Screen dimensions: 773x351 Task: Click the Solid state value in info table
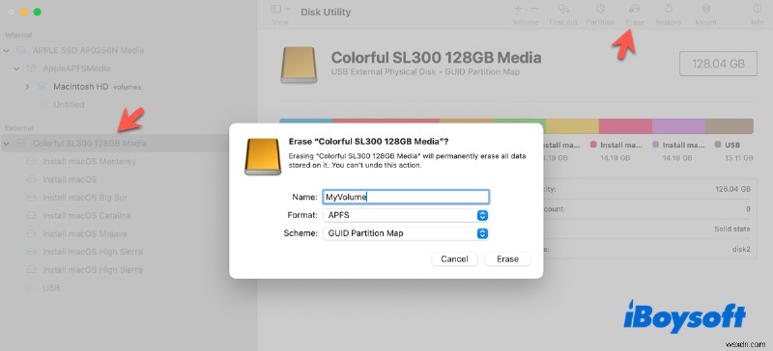tap(732, 229)
